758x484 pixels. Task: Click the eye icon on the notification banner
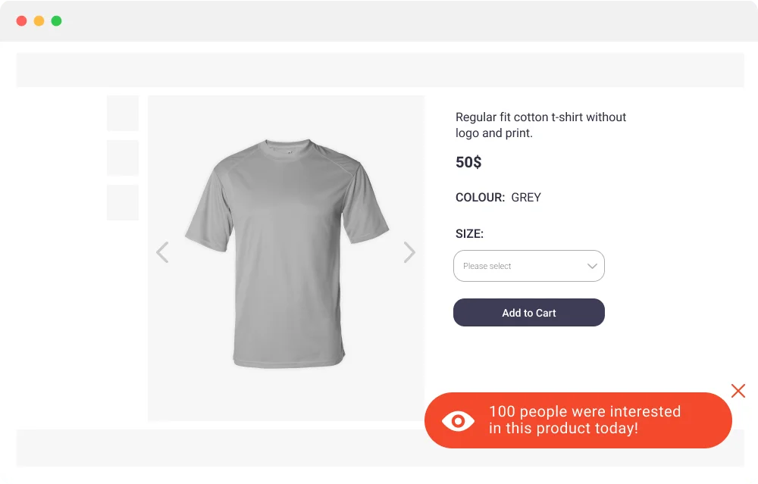(456, 420)
